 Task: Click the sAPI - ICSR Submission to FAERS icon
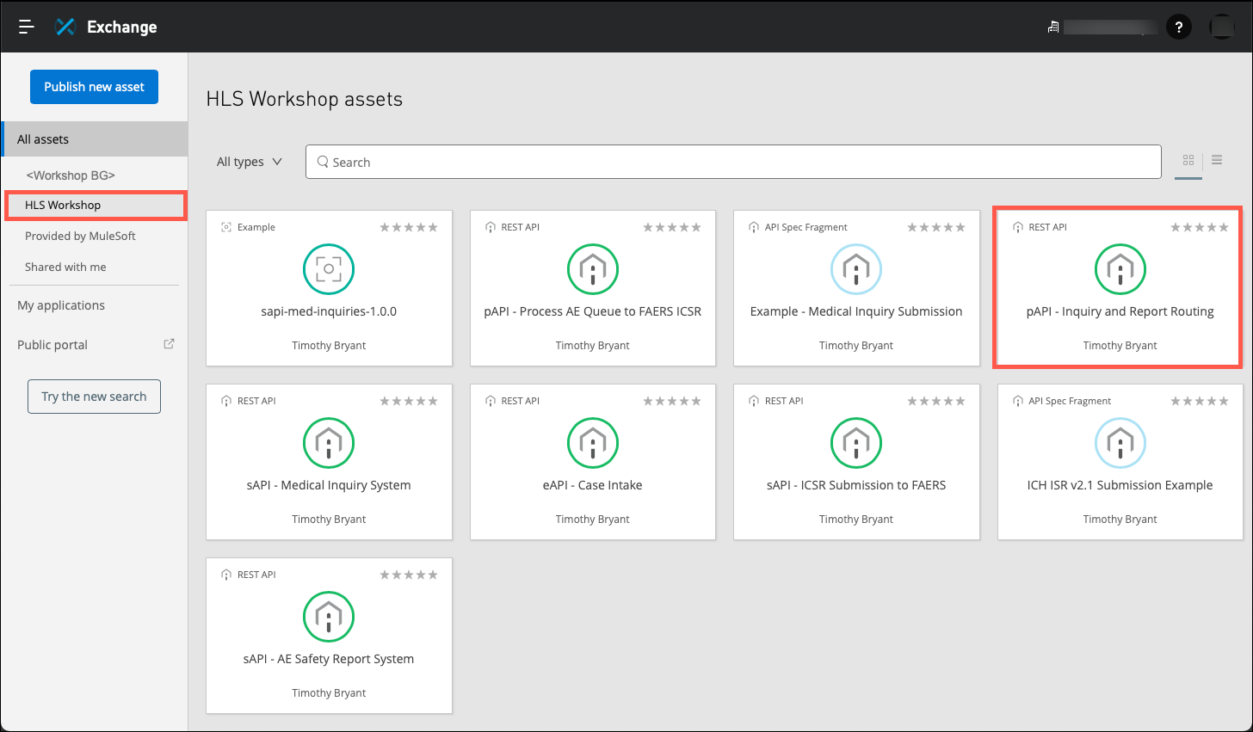tap(856, 443)
